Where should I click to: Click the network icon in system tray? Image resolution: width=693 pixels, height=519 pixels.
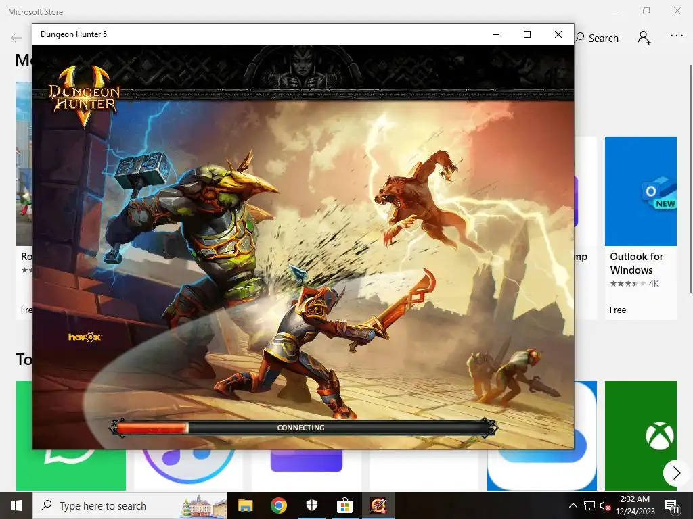click(589, 505)
